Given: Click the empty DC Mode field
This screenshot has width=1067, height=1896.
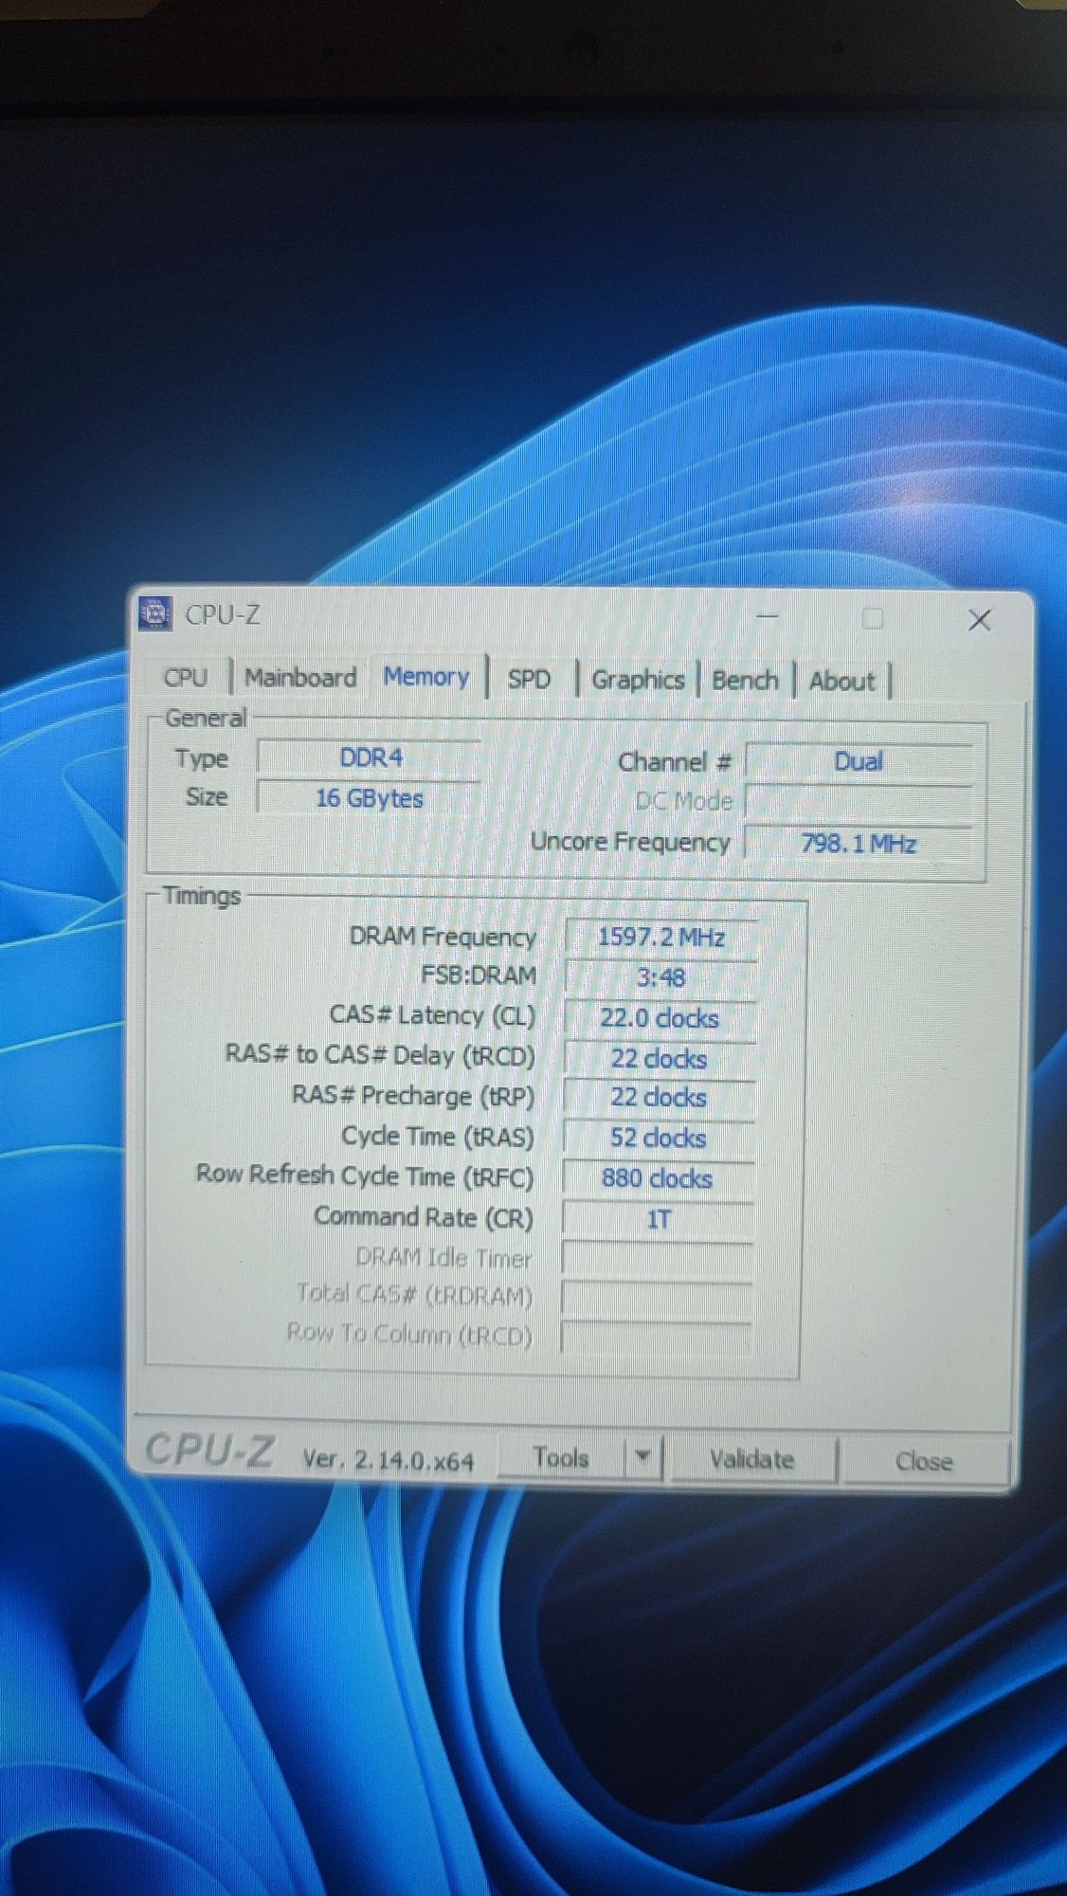Looking at the screenshot, I should (x=859, y=802).
